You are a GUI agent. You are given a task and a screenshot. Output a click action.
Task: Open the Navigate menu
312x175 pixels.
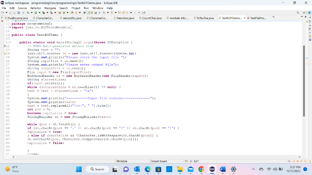[x=50, y=8]
